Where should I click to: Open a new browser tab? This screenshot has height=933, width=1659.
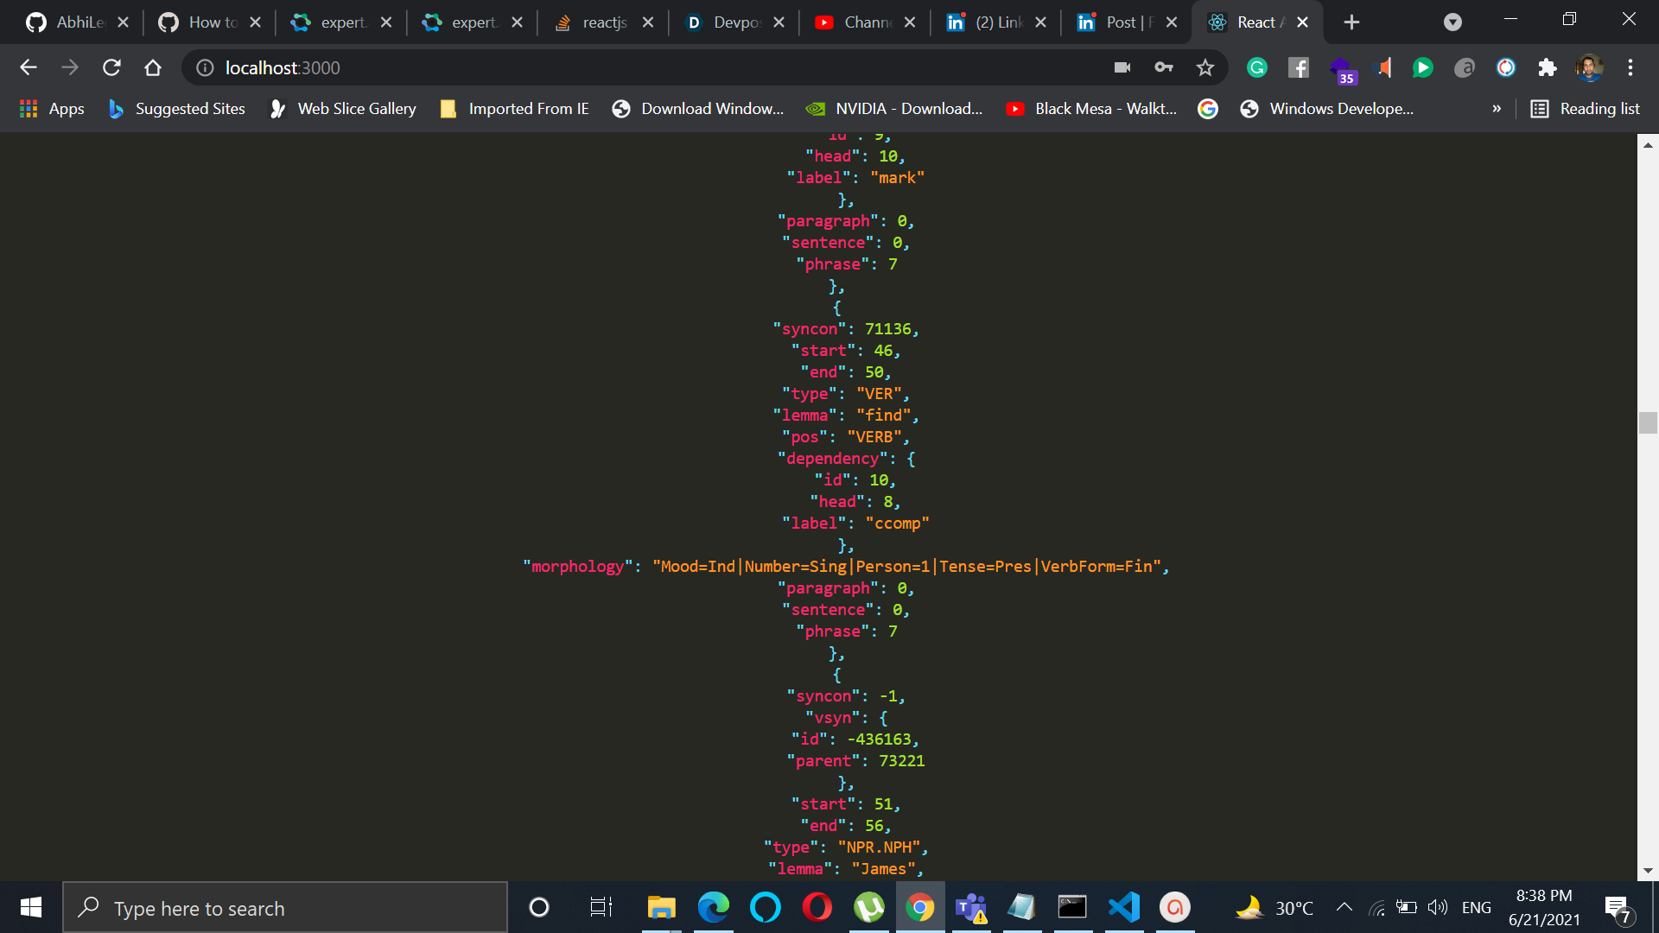coord(1352,22)
